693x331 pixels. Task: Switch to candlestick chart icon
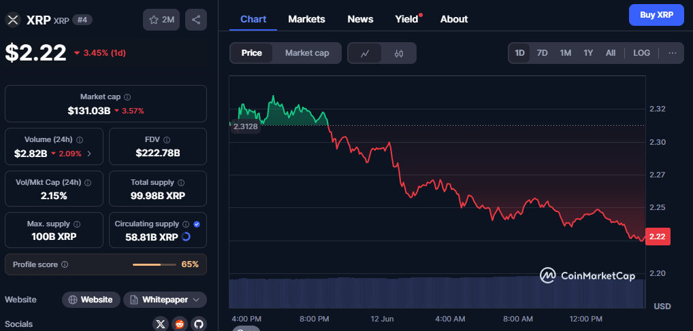pyautogui.click(x=399, y=54)
